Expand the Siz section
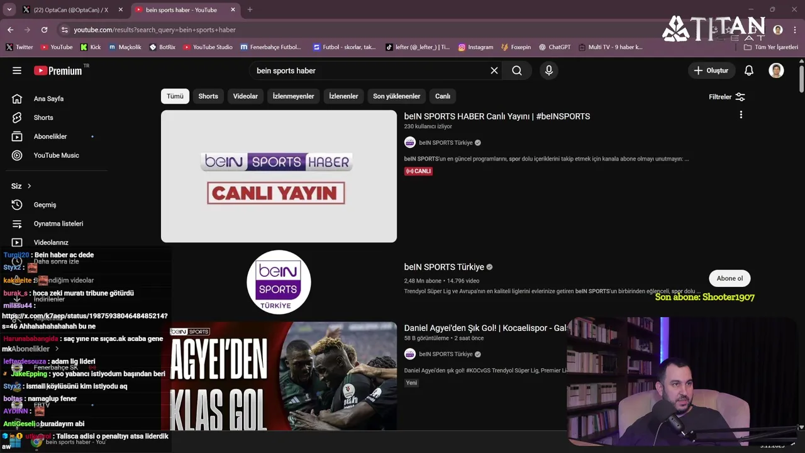 click(21, 186)
